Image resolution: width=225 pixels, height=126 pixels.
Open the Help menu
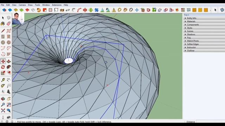coord(66,5)
